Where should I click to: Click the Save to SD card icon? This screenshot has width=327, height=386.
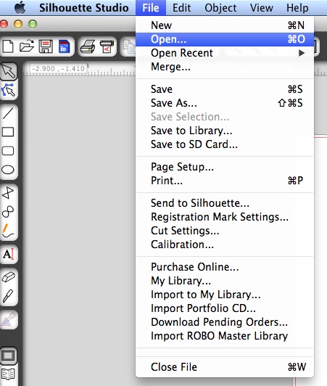click(x=64, y=46)
